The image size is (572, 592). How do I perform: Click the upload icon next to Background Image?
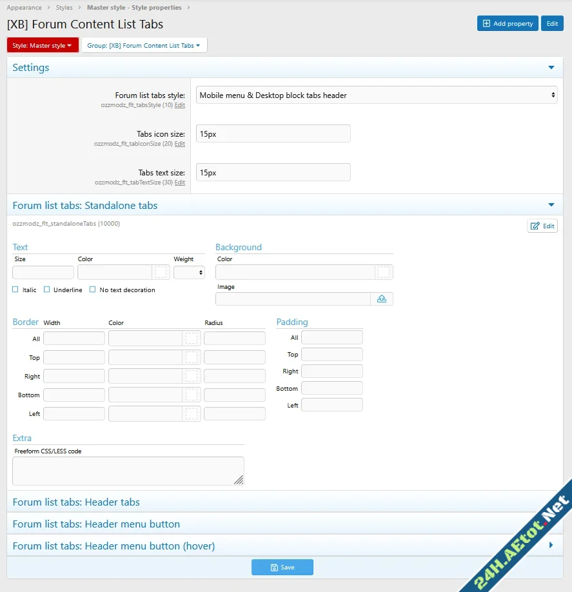(x=382, y=299)
